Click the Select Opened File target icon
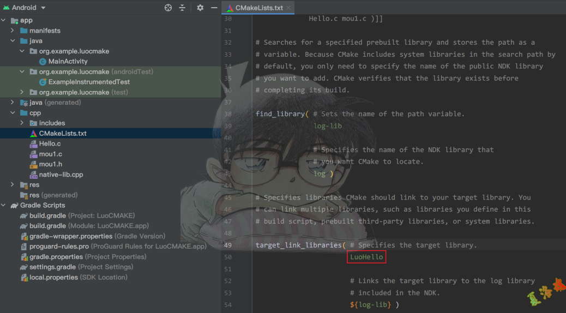This screenshot has height=313, width=566. 168,8
